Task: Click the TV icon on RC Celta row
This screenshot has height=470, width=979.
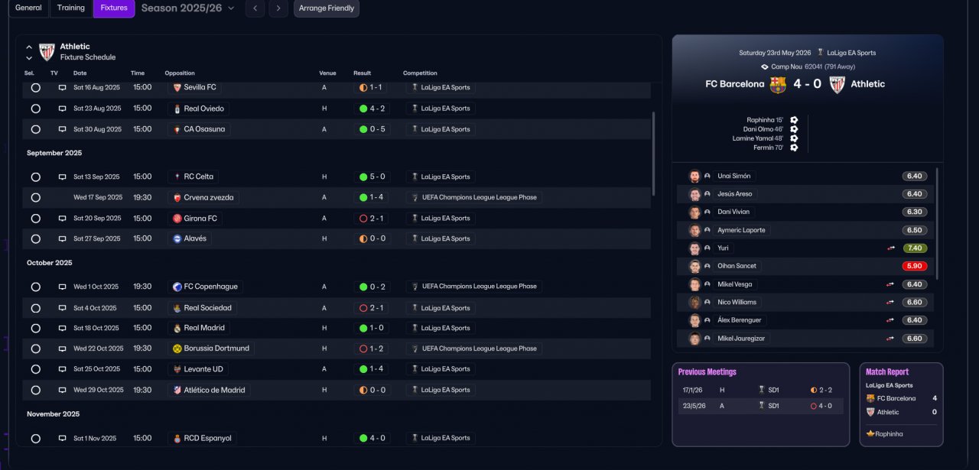Action: (x=62, y=177)
